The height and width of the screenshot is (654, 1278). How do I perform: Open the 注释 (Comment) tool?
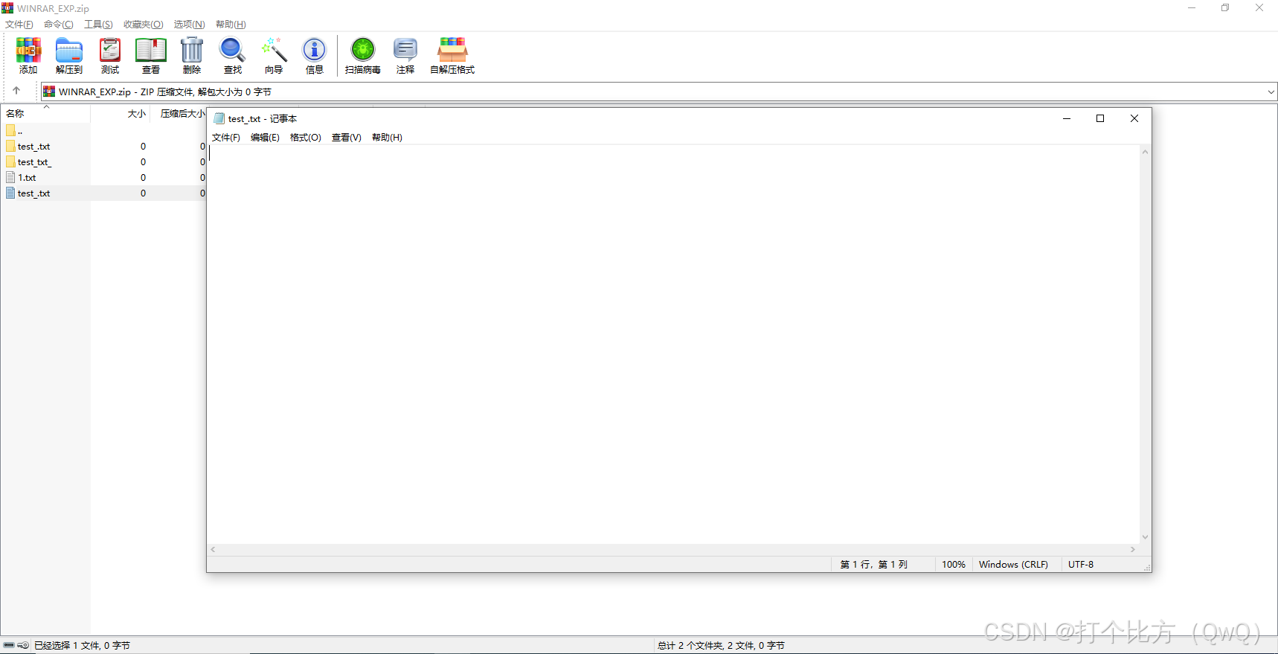point(405,56)
